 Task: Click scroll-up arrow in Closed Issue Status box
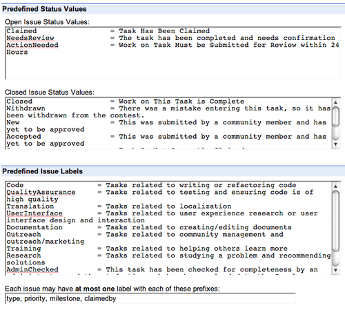(335, 102)
